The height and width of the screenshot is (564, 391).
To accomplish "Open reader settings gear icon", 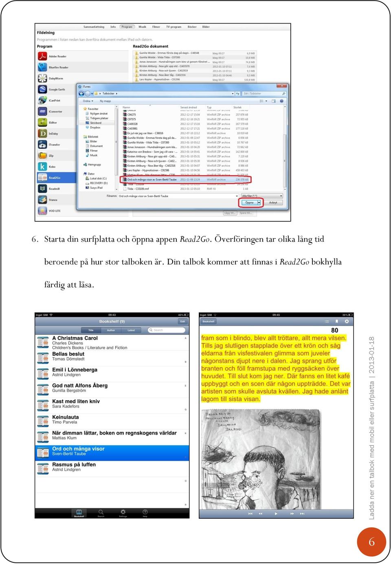I will [x=347, y=321].
